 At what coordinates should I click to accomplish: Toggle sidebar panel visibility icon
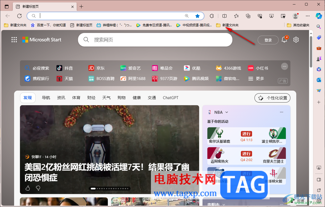319,180
